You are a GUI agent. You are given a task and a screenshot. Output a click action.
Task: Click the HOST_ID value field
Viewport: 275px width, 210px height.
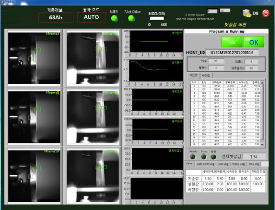click(x=232, y=52)
